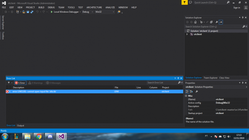Open Solution Explorer Properties wrench icon

(x=216, y=22)
